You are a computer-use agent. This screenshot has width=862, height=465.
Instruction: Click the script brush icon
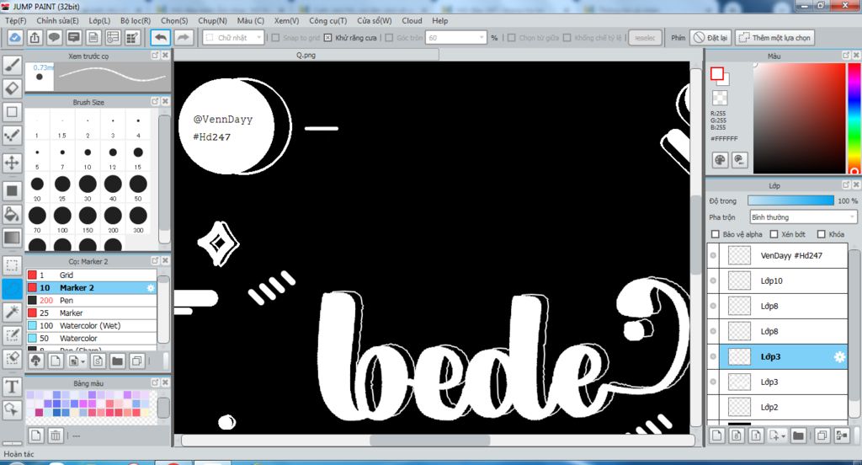[x=98, y=361]
